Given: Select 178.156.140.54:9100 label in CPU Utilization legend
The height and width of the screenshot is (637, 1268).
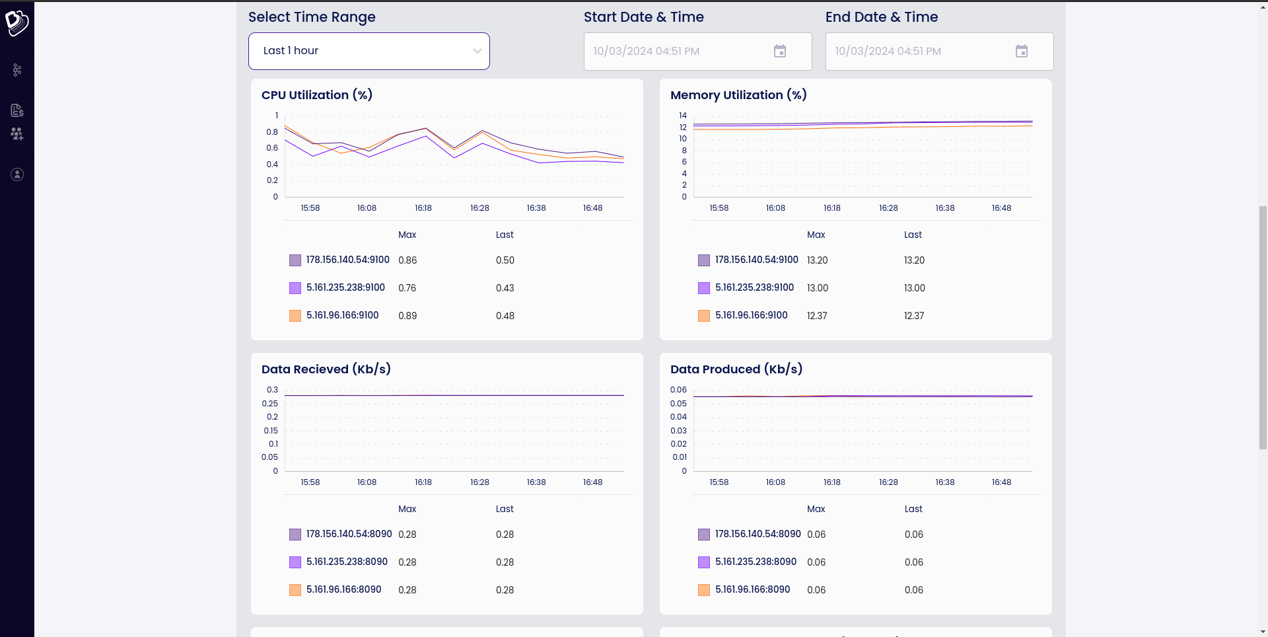Looking at the screenshot, I should coord(348,260).
